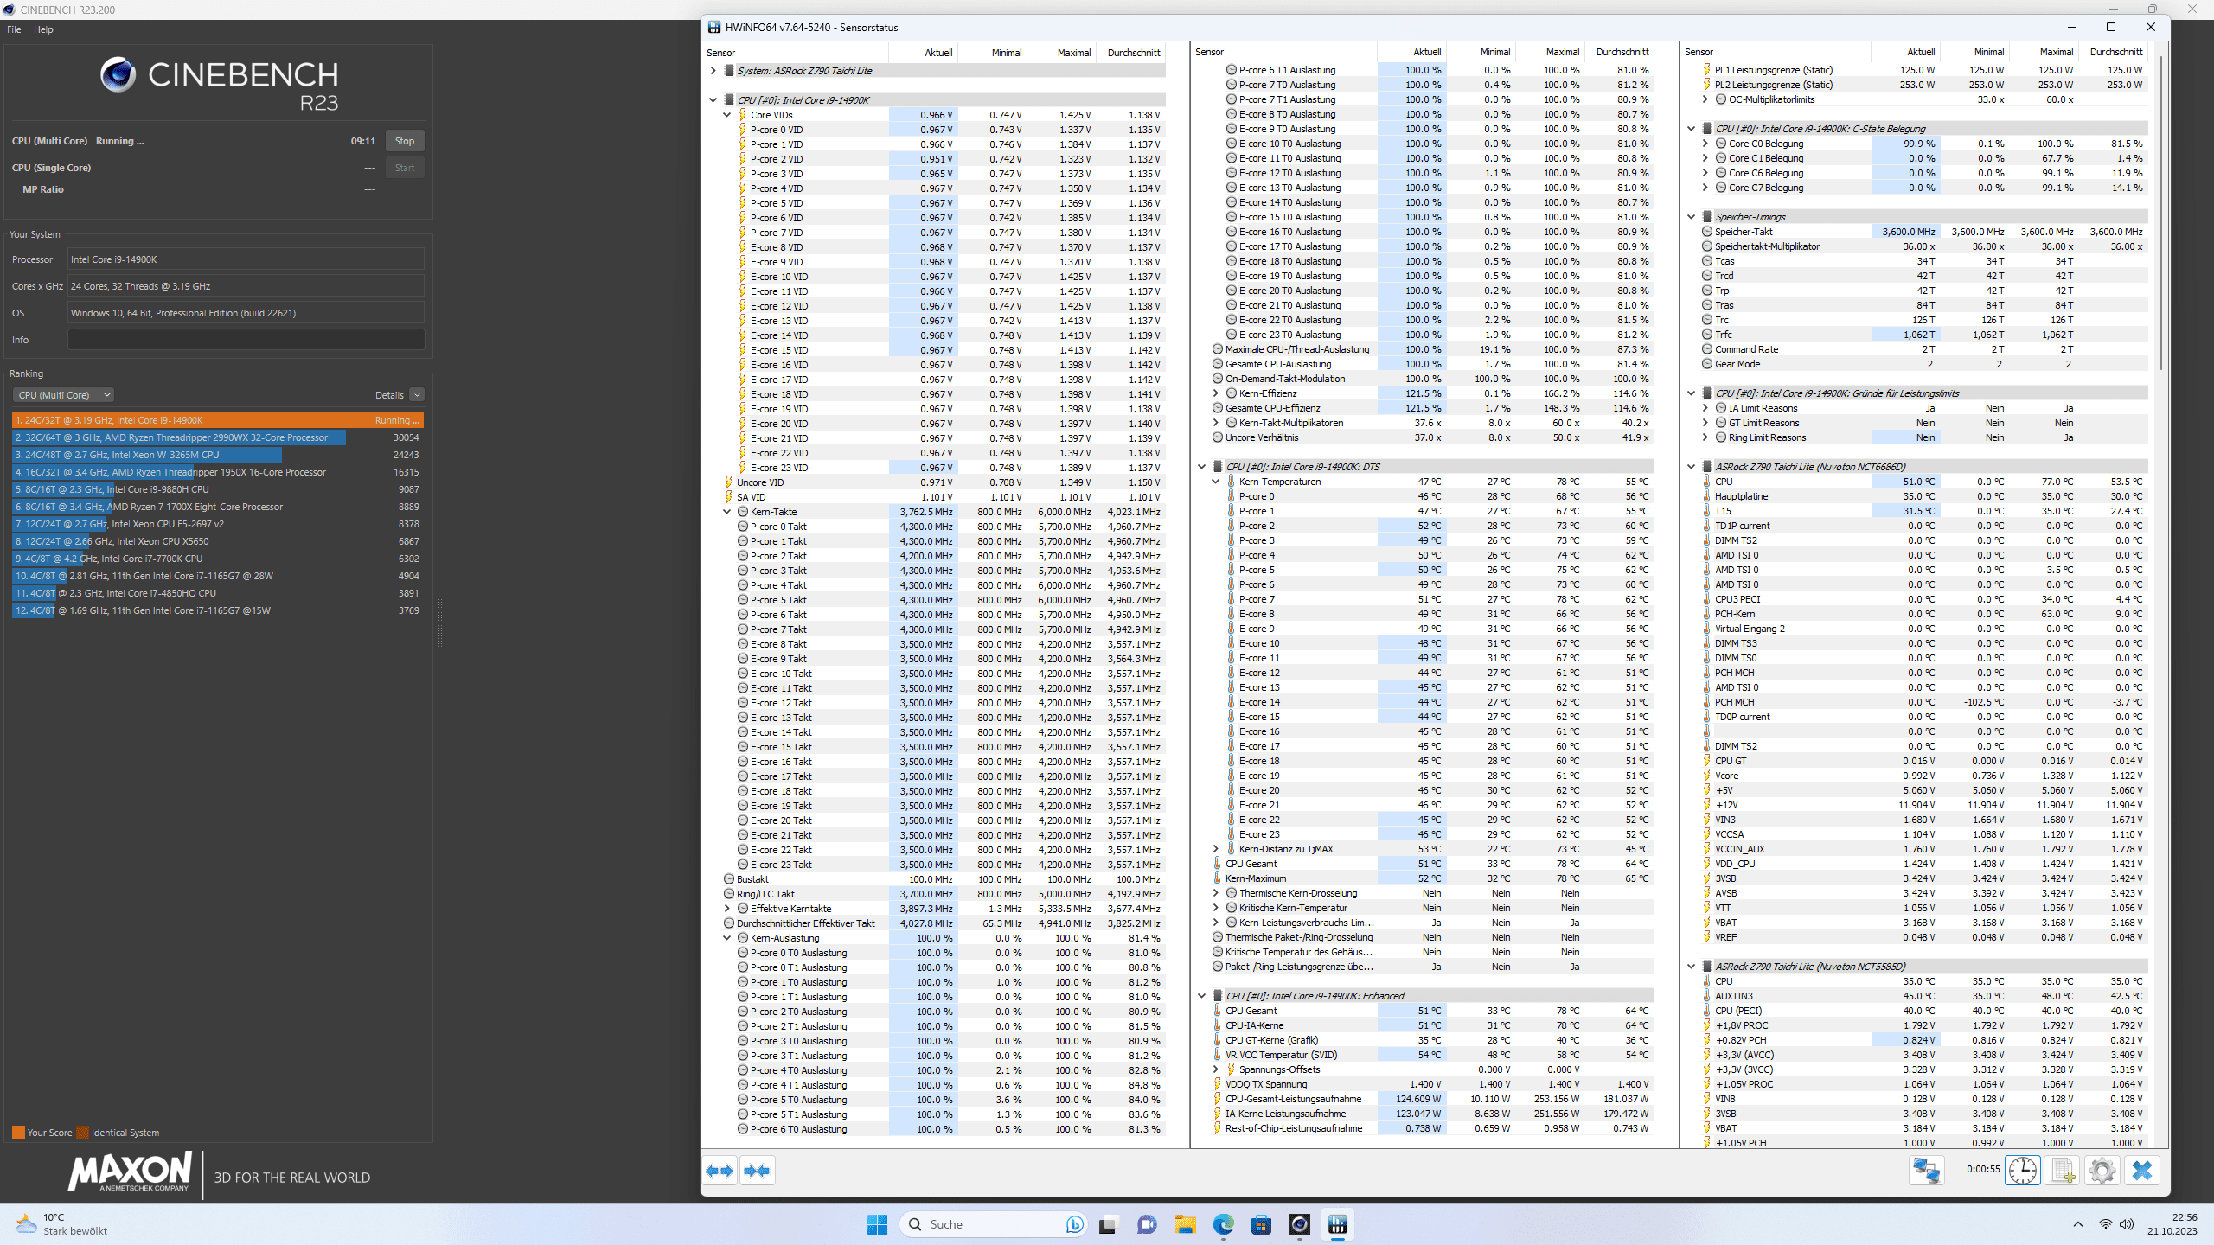Click the reset clock timer icon
Screen dimensions: 2214x1245
[x=2022, y=1171]
